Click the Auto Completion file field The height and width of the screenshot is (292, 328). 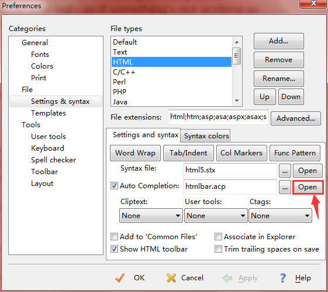click(230, 186)
